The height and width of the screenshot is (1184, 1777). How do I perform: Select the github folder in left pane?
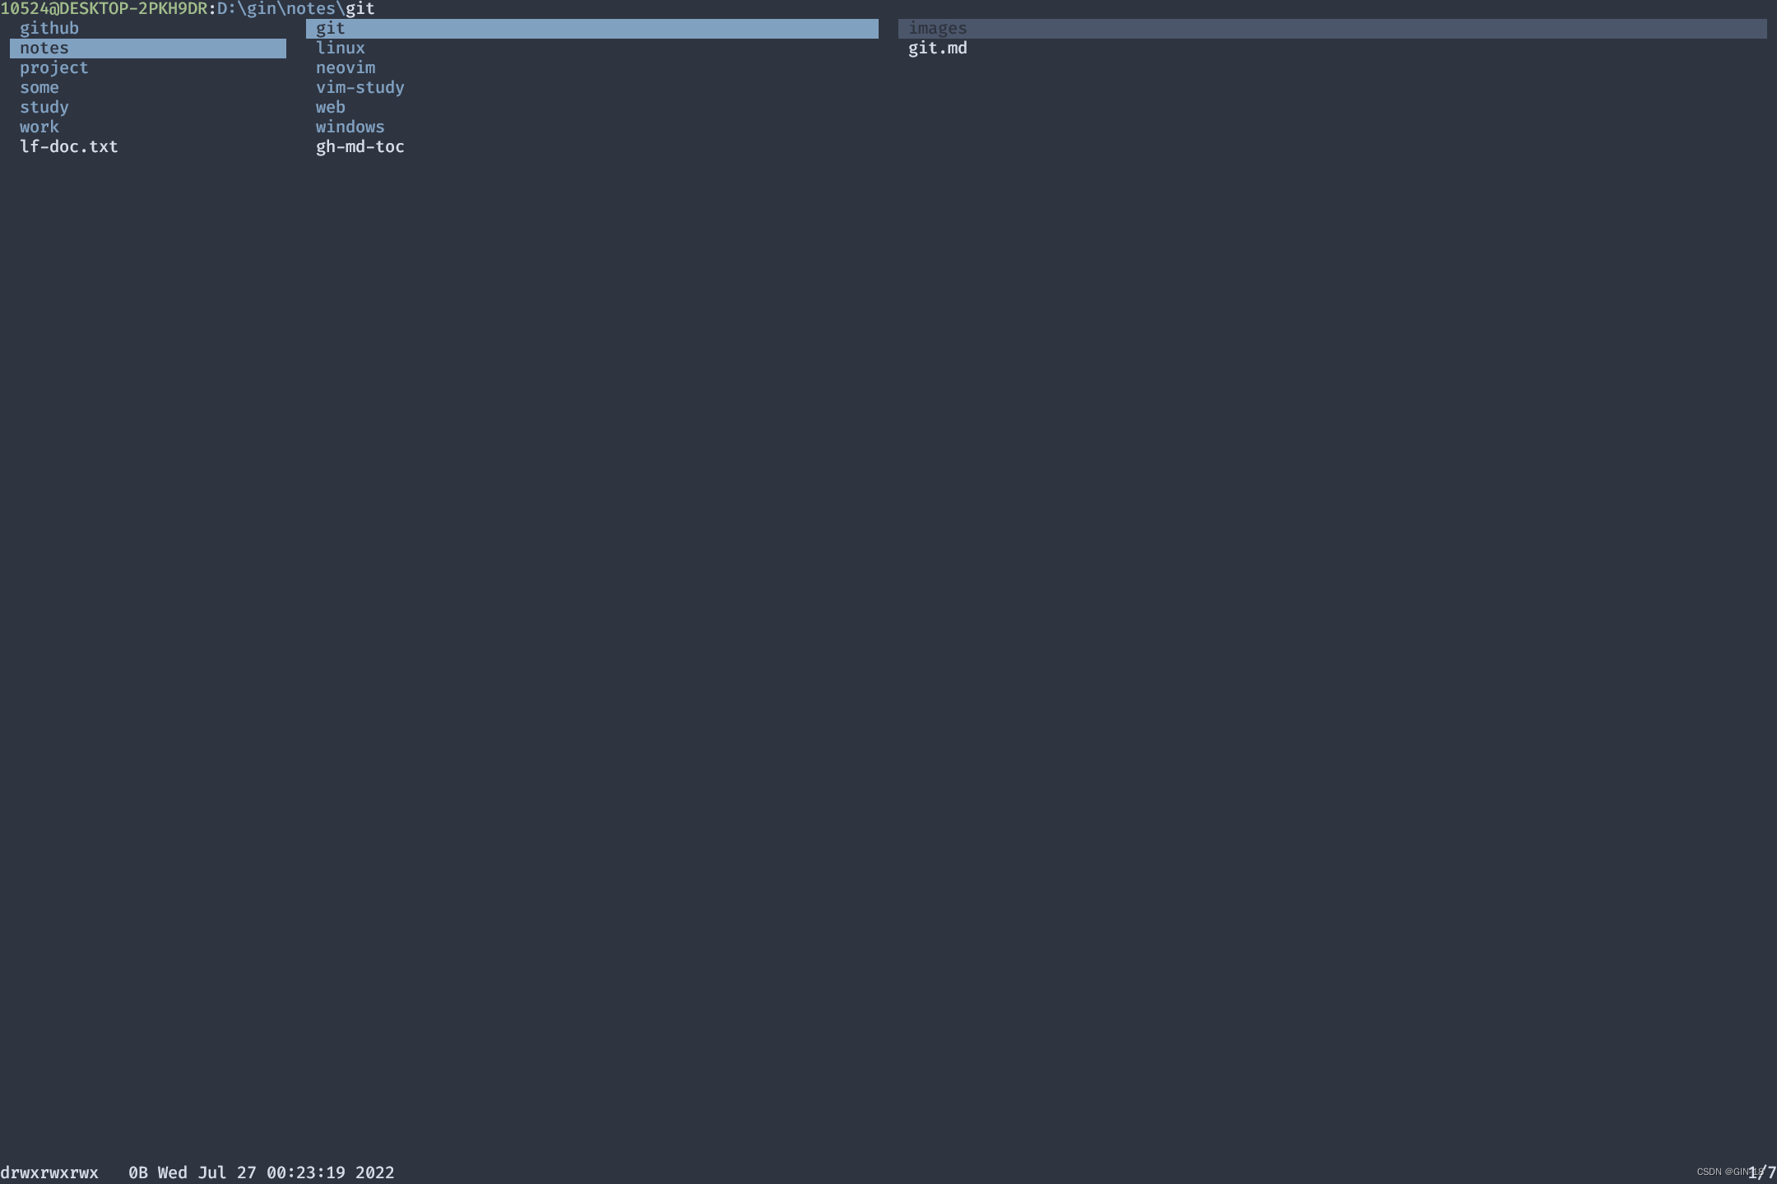point(49,27)
